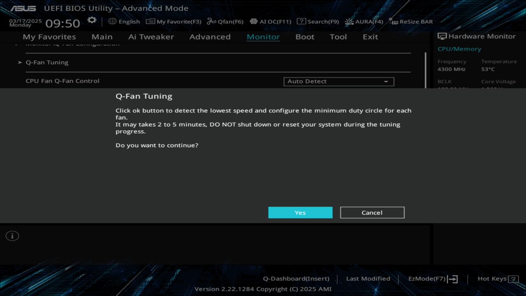Expand the Q-Fan Tuning entry
526x296 pixels.
[47, 62]
